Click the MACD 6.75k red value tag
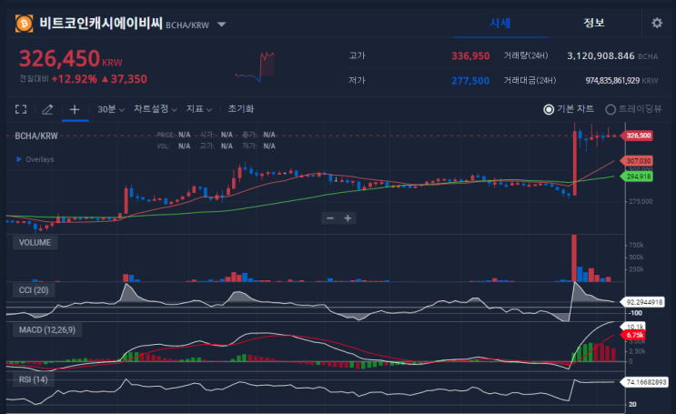This screenshot has width=676, height=414. point(634,335)
